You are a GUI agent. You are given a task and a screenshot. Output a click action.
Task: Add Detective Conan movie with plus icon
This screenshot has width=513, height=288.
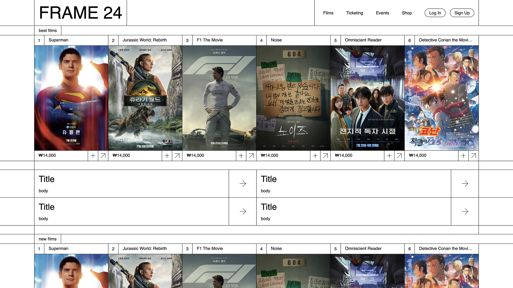[463, 156]
